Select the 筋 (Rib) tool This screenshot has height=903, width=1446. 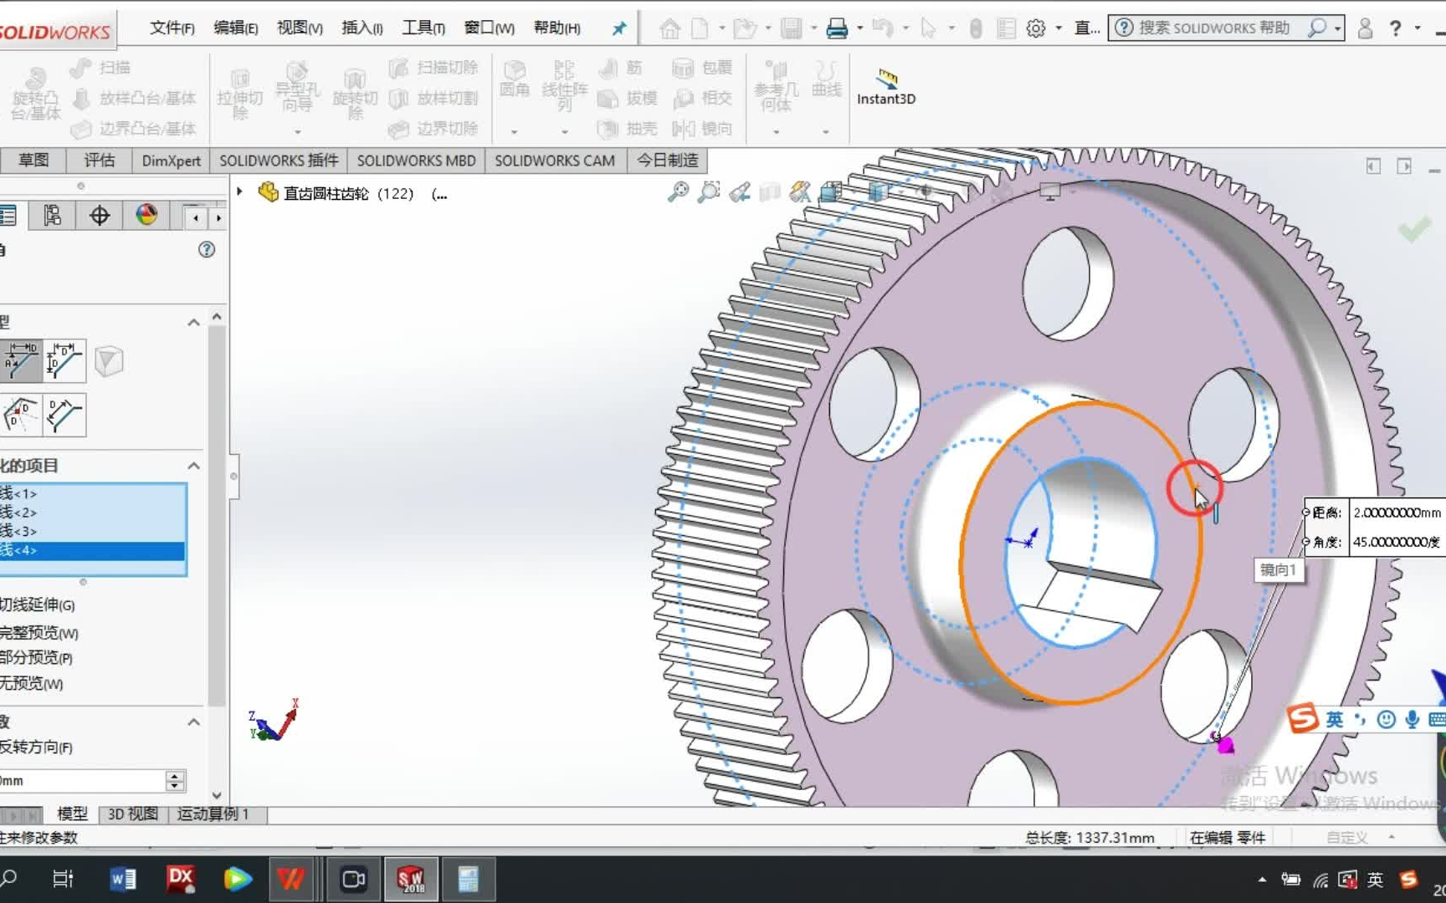[623, 68]
